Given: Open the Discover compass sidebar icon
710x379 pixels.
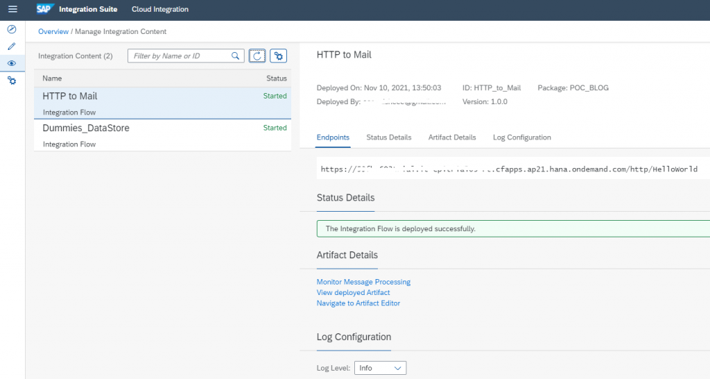Looking at the screenshot, I should pos(12,29).
